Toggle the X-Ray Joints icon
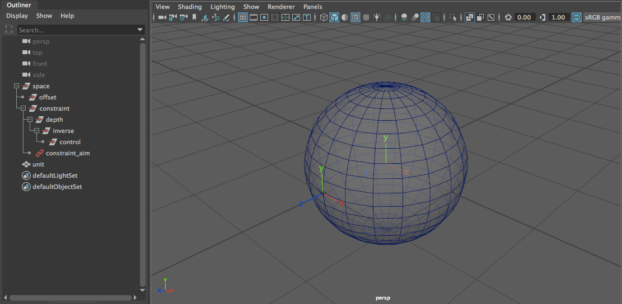Image resolution: width=622 pixels, height=304 pixels. click(x=490, y=17)
